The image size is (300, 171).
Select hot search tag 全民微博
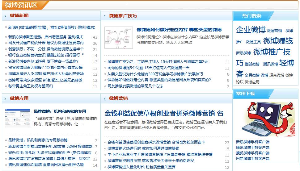click(x=252, y=75)
